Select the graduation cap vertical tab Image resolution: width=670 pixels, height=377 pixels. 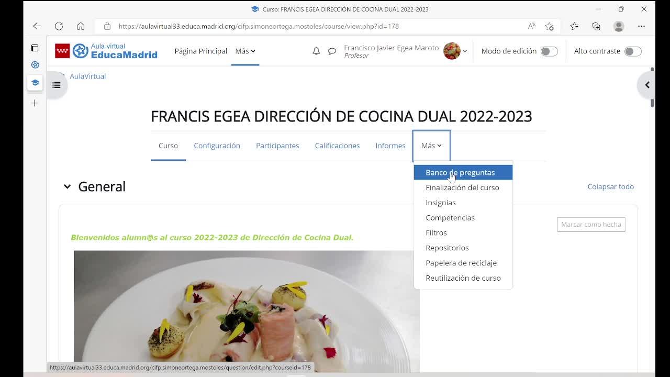[x=35, y=83]
